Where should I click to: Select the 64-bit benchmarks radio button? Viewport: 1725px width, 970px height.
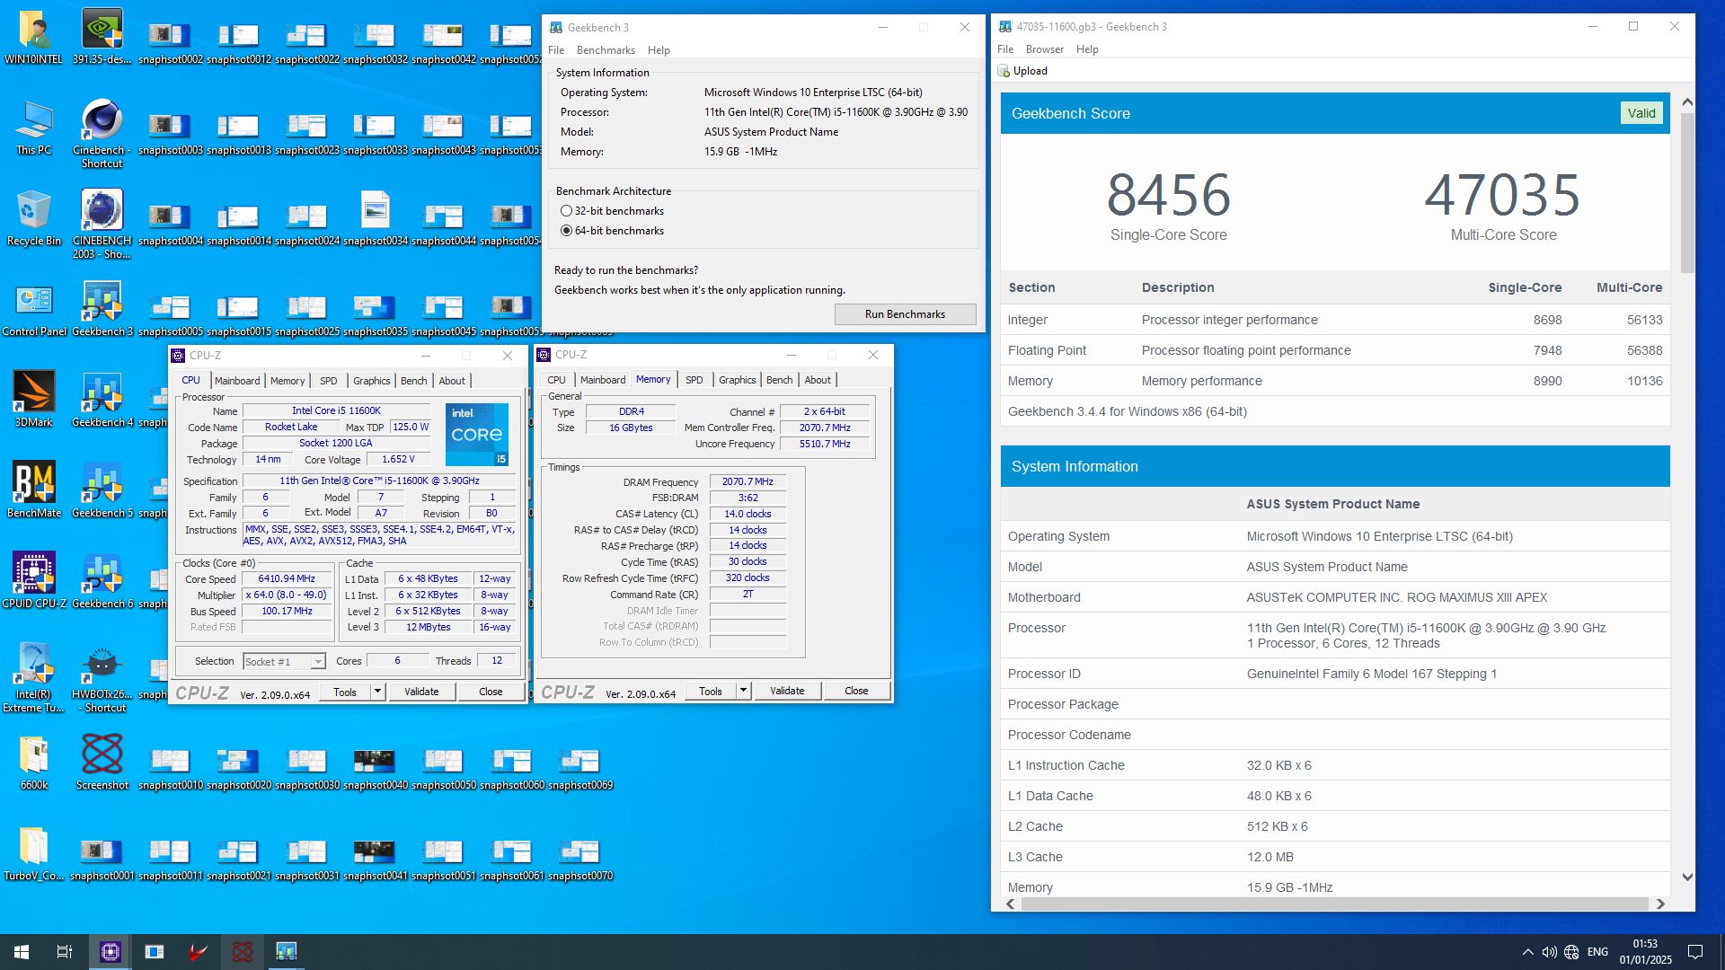(566, 231)
